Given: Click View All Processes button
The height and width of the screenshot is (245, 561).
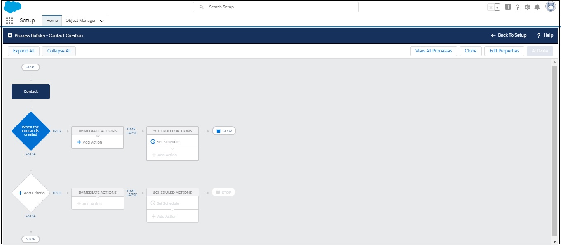Looking at the screenshot, I should pos(434,51).
